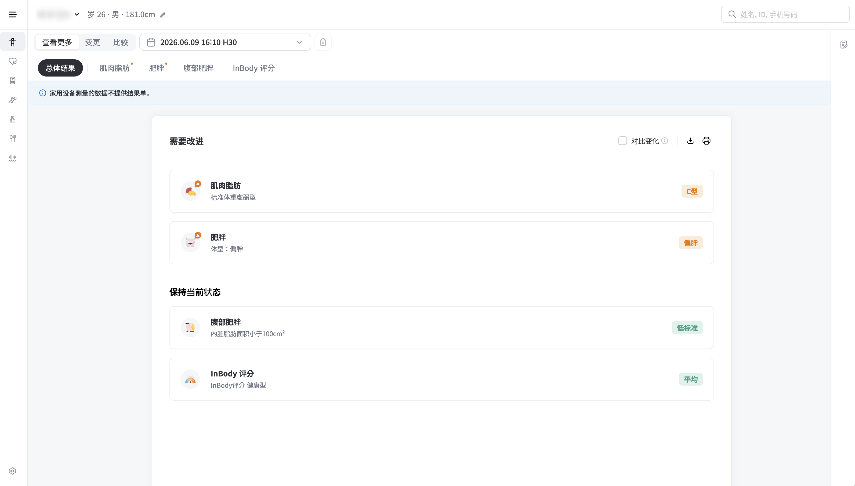Expand the user name dropdown arrow

coord(77,14)
